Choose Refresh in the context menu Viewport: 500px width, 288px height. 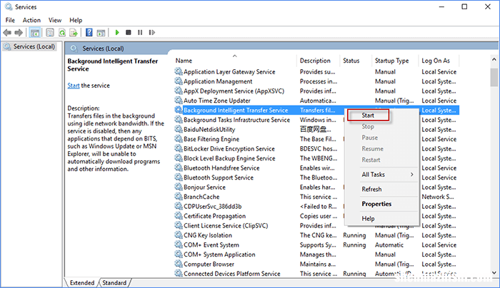coord(383,189)
